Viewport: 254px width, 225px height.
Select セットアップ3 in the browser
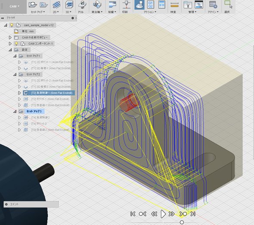tap(34, 111)
